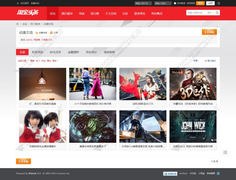Click the 找回密码 link
Image resolution: width=236 pixels, height=180 pixels.
(x=191, y=3)
